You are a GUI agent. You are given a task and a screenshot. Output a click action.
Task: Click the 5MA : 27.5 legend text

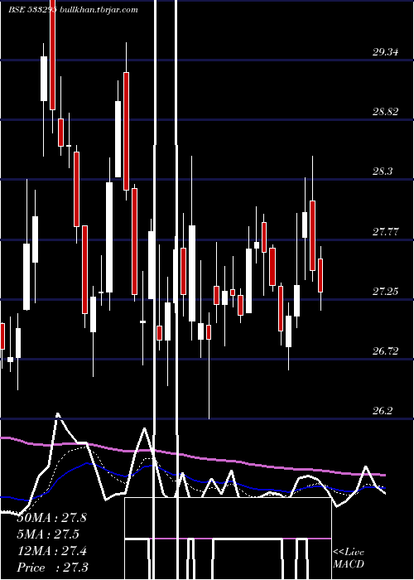(x=48, y=534)
